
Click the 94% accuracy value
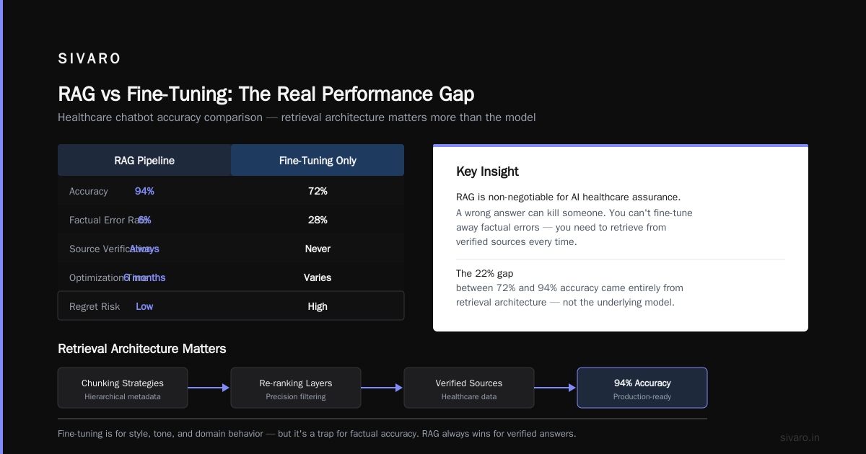tap(144, 191)
